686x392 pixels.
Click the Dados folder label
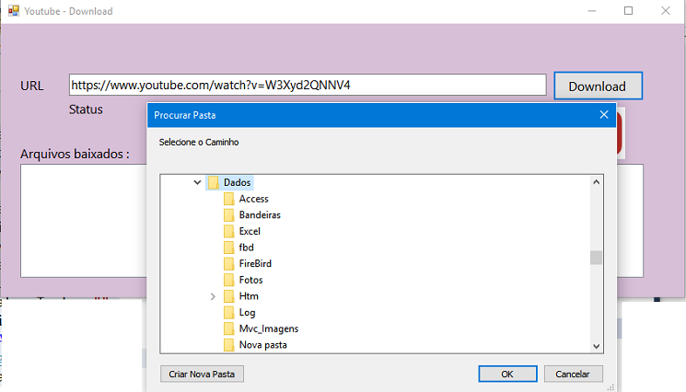point(238,182)
